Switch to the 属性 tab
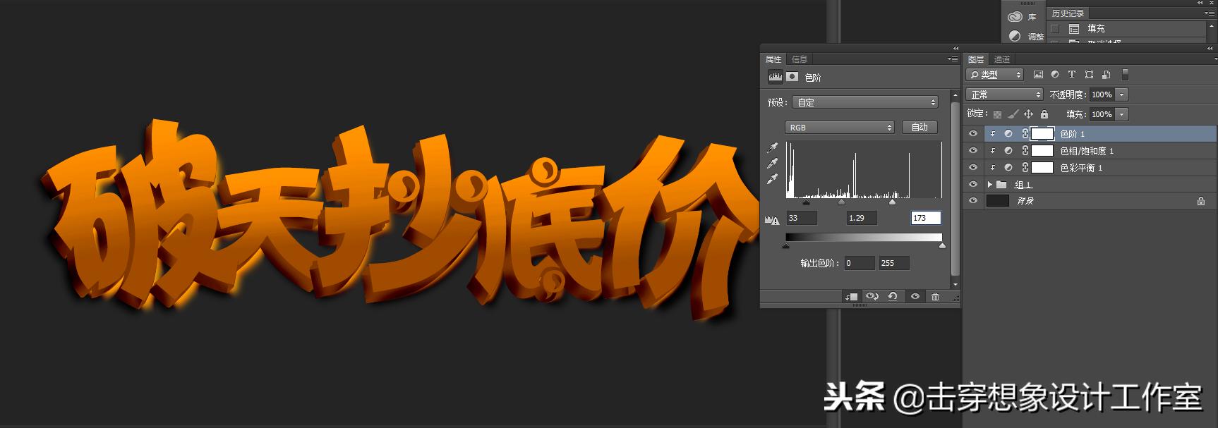This screenshot has width=1218, height=428. click(773, 59)
